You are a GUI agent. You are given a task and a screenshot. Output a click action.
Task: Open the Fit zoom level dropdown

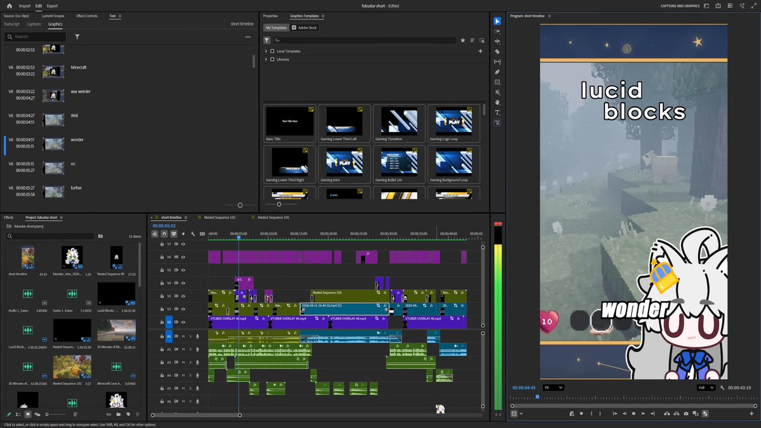(553, 387)
